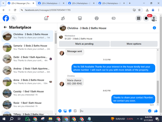This screenshot has height=122, width=162.
Task: Open browser downloads icon
Action: pyautogui.click(x=147, y=10)
